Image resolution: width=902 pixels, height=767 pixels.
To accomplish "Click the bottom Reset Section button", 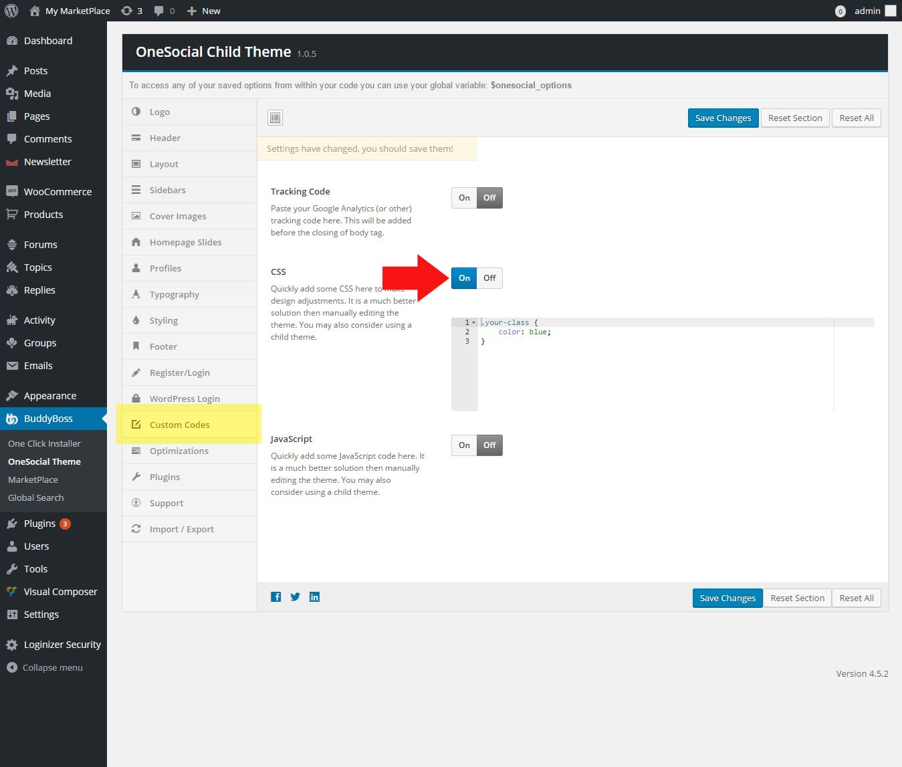I will [797, 598].
